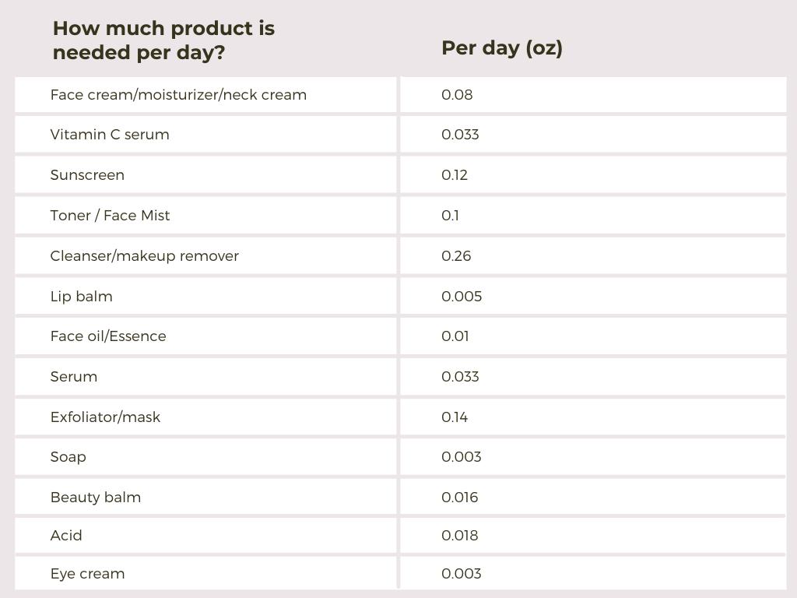Click the "How much product is needed" header
Viewport: 797px width, 598px height.
point(163,41)
